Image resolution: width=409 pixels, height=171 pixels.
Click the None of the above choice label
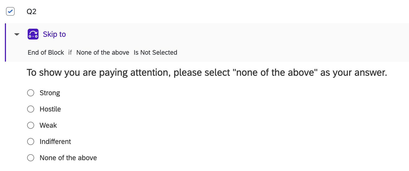[x=68, y=158]
